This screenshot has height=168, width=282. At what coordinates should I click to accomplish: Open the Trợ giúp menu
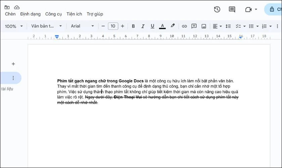coord(95,14)
